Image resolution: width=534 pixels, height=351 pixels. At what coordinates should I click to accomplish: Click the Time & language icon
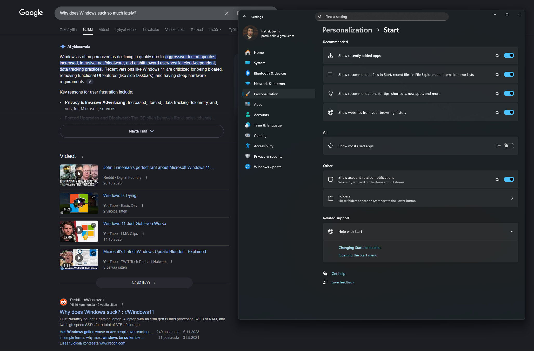[248, 125]
